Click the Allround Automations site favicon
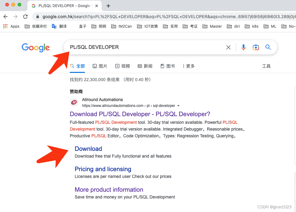Viewport: 296px width, 212px height. click(x=74, y=102)
